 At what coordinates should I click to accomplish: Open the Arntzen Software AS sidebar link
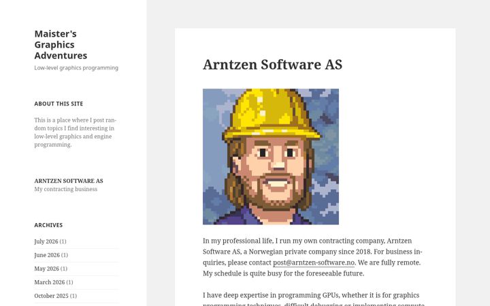coord(69,181)
